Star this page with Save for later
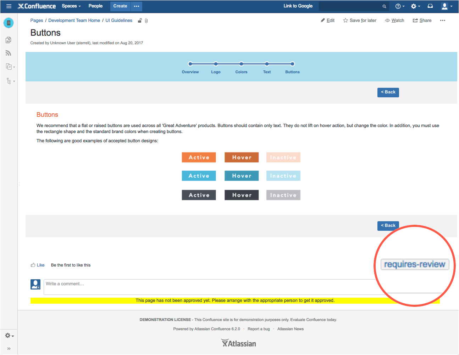The width and height of the screenshot is (459, 355). pos(359,20)
